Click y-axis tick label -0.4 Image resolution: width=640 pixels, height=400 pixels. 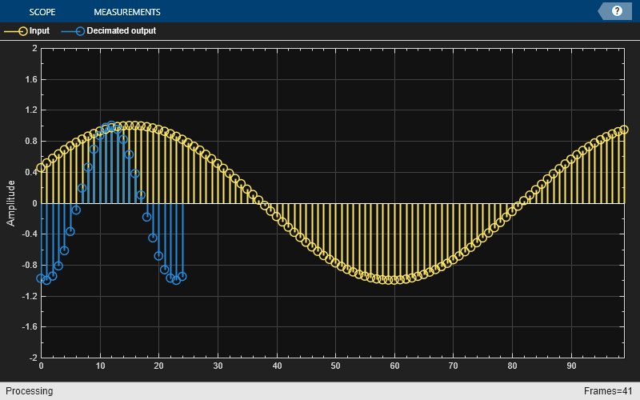click(30, 234)
